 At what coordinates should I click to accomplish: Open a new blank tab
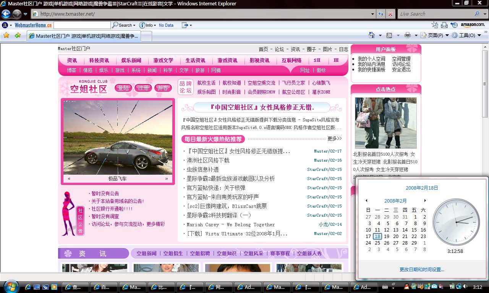point(147,36)
